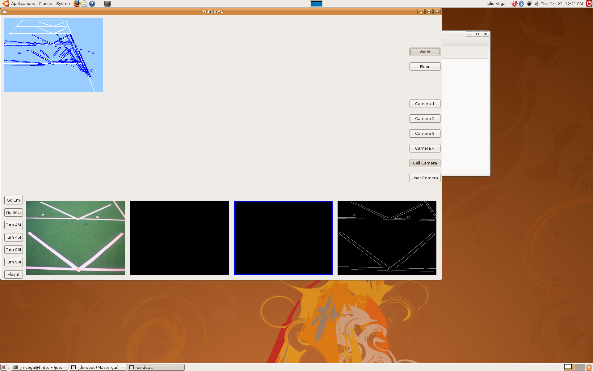Switch to jderobot (Mastergui) taskbar item
Viewport: 593px width, 371px height.
click(x=98, y=367)
